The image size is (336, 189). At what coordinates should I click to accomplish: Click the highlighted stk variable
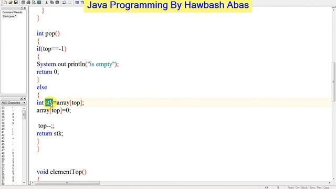(49, 103)
